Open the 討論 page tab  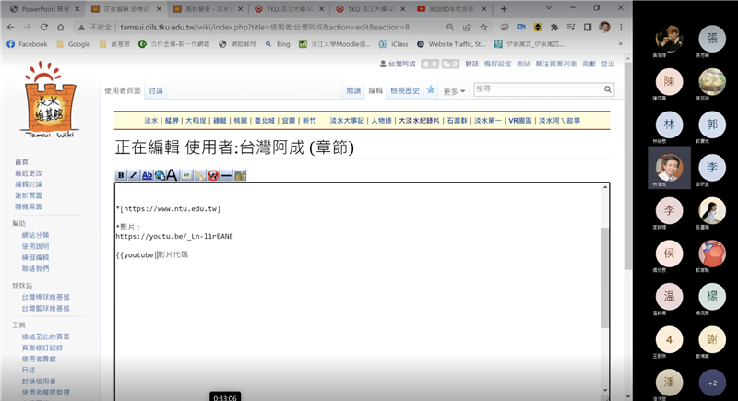(156, 91)
